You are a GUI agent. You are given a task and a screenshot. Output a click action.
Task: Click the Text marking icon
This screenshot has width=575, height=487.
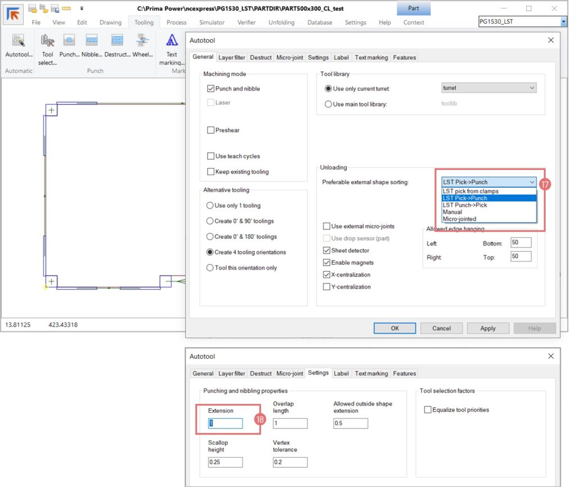[x=172, y=41]
